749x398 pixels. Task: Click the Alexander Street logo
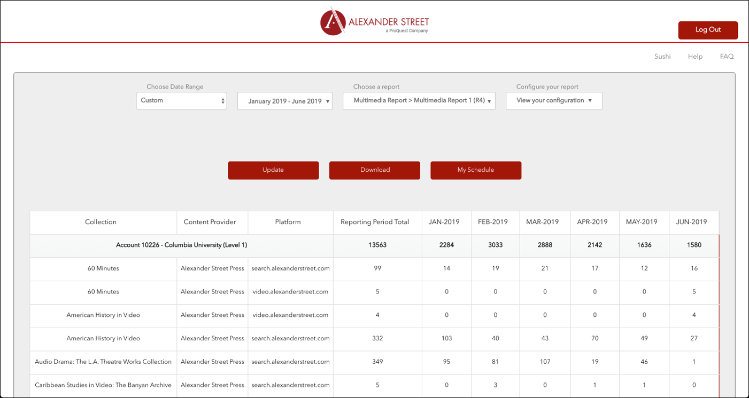click(374, 22)
